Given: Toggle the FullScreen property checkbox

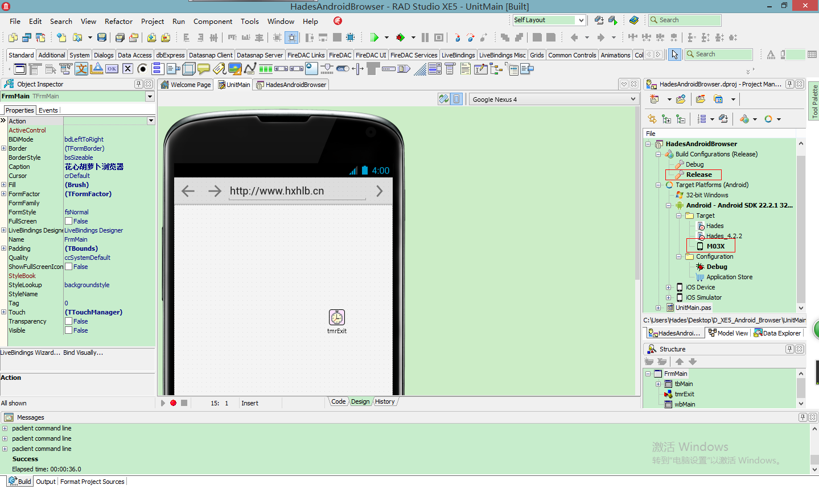Looking at the screenshot, I should pos(68,221).
